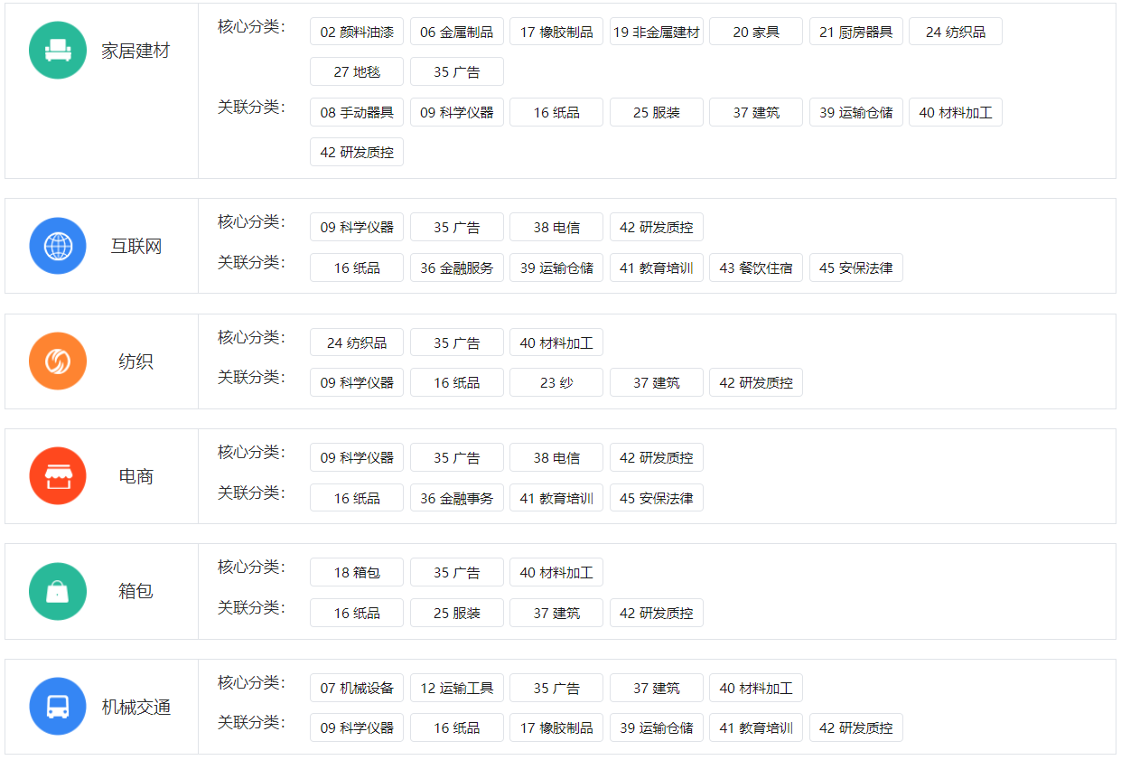Viewport: 1121px width, 760px height.
Task: Select the 箱包 industry name
Action: (135, 591)
